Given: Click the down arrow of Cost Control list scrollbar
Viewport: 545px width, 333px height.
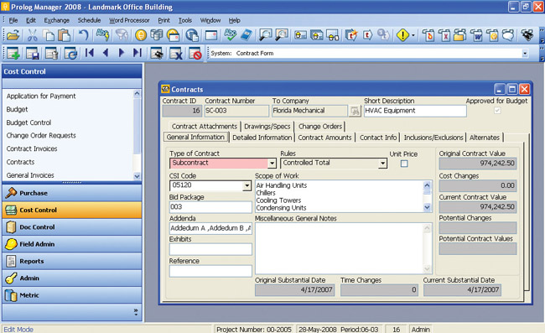Looking at the screenshot, I should coord(137,176).
